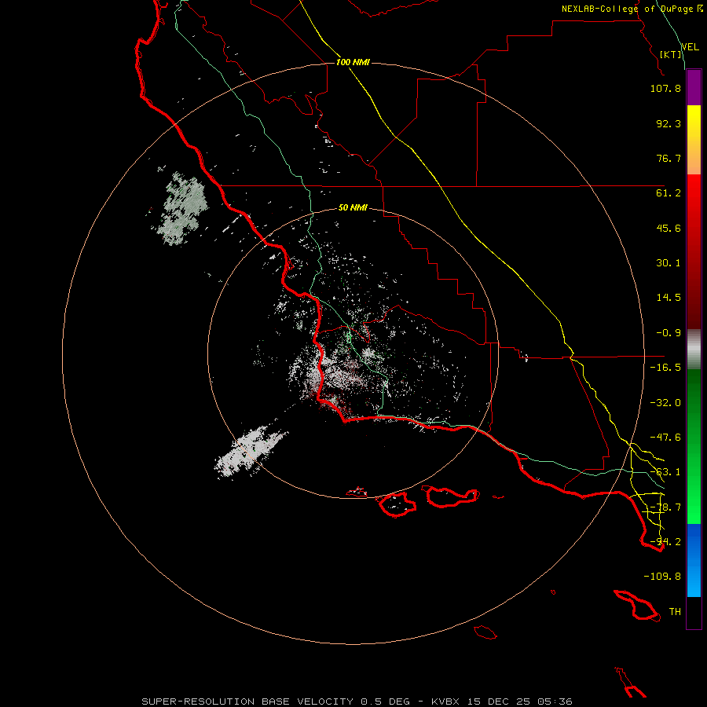Select the -47.6 scale value

point(665,438)
